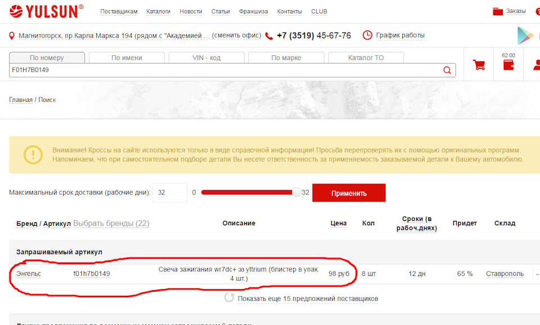Screen dimensions: 540x325
Task: Open the shopping cart icon
Action: [479, 65]
